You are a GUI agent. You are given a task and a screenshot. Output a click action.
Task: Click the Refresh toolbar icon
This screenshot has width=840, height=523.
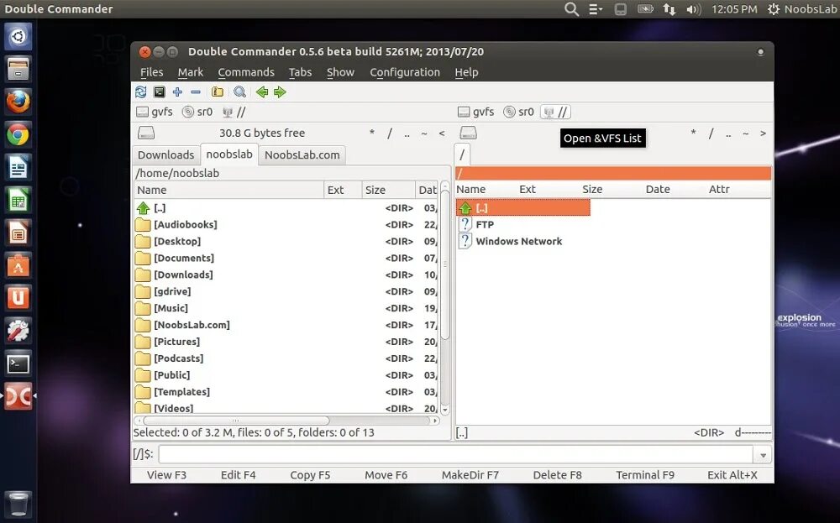(x=141, y=92)
